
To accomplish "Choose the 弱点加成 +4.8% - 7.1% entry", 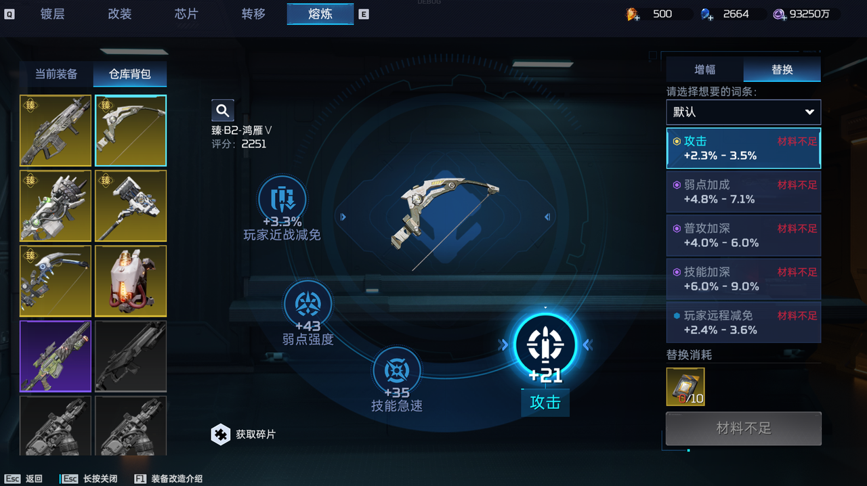I will 744,192.
